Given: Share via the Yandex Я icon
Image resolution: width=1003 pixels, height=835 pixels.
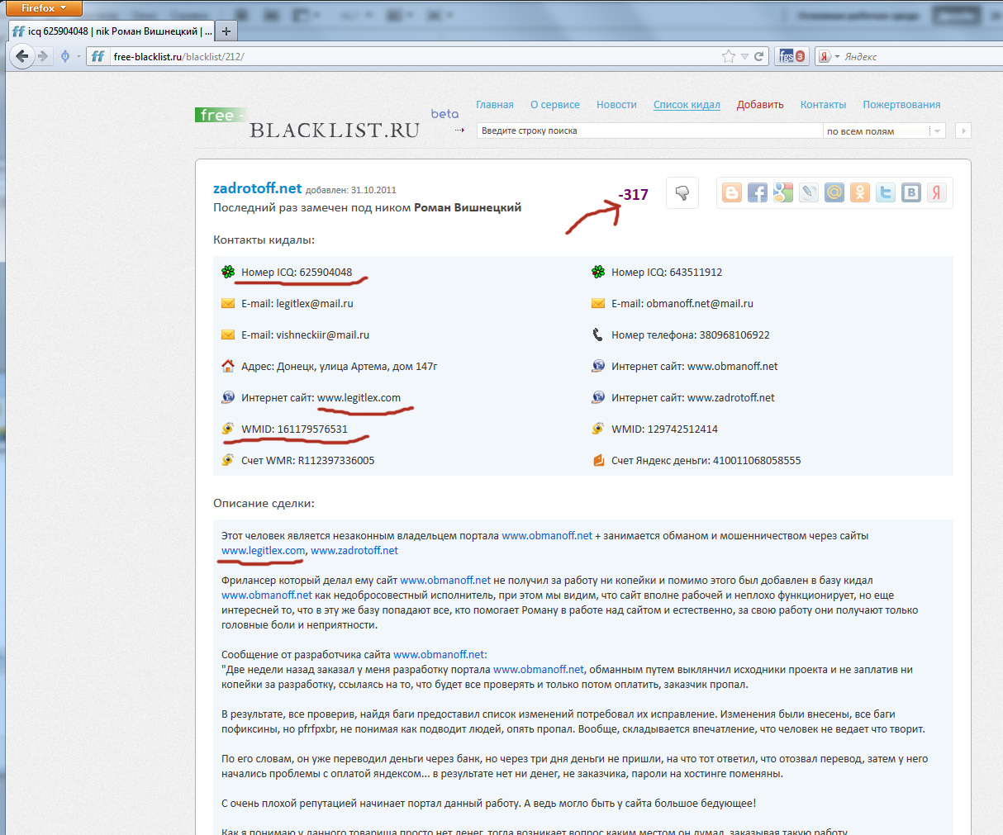Looking at the screenshot, I should (x=937, y=193).
